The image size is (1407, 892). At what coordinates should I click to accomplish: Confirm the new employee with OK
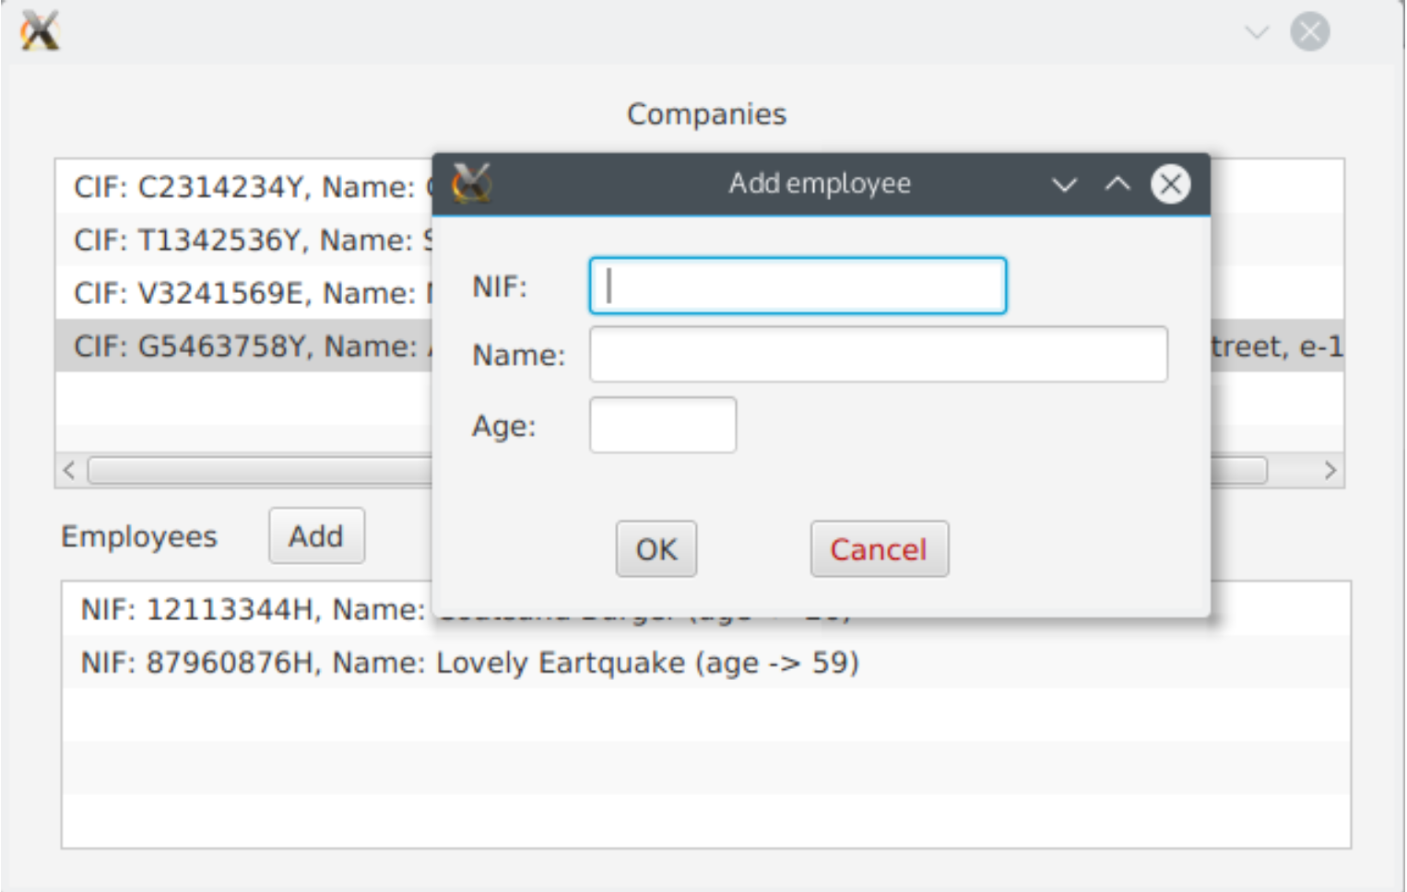tap(656, 549)
